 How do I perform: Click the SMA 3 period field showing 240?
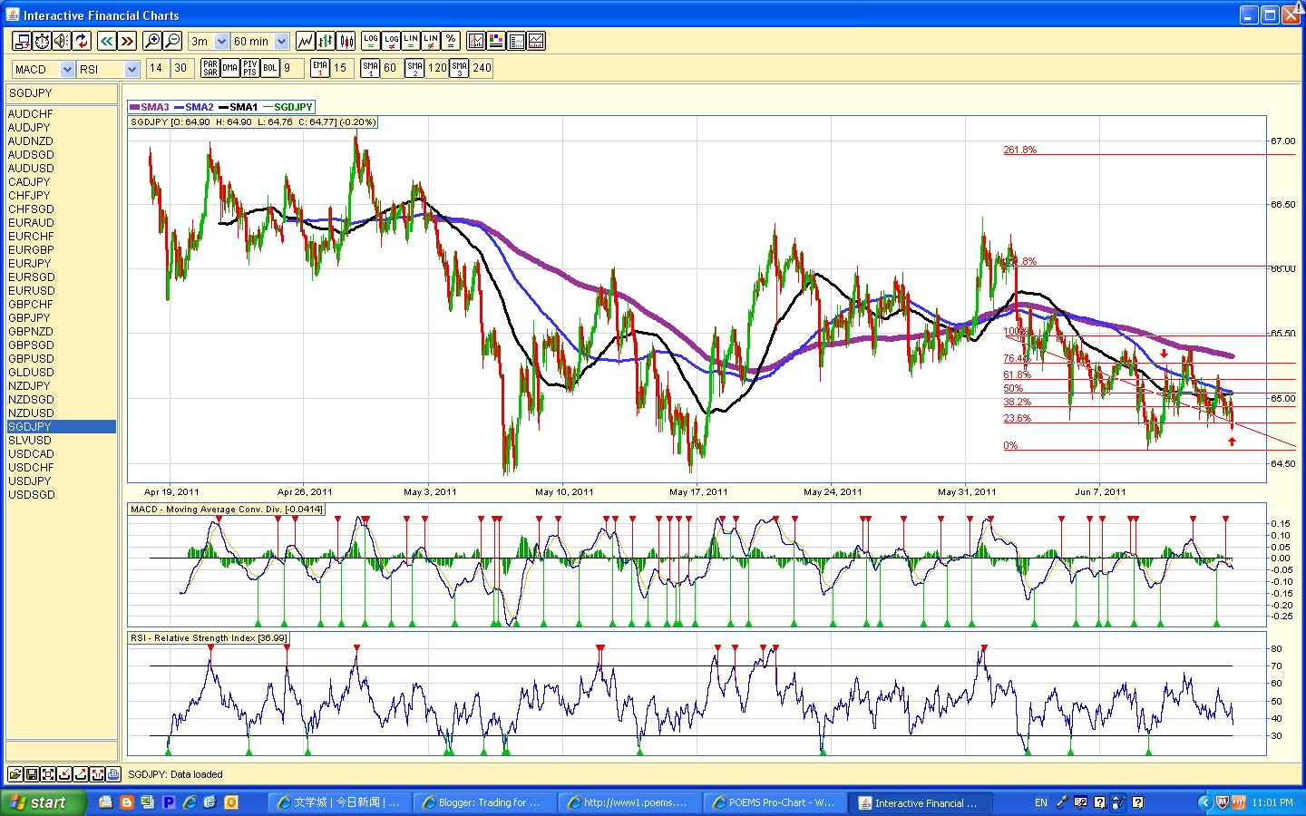(x=482, y=68)
